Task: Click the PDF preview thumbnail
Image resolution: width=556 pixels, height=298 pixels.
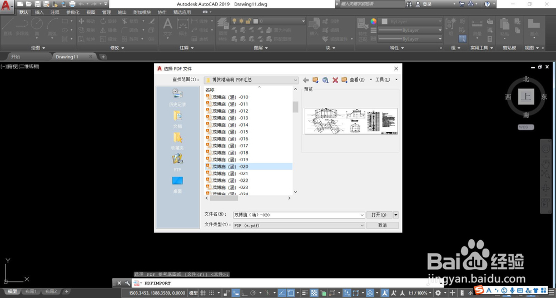Action: tap(351, 121)
